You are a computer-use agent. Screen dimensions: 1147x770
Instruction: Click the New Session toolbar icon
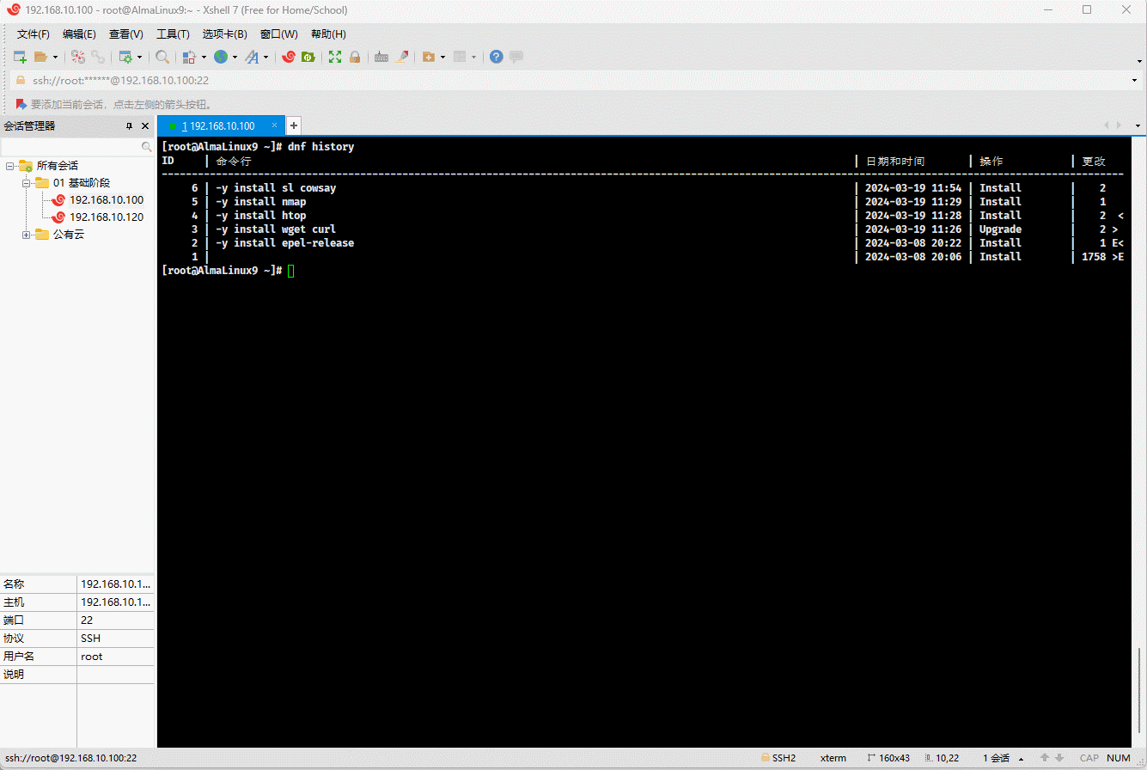20,57
